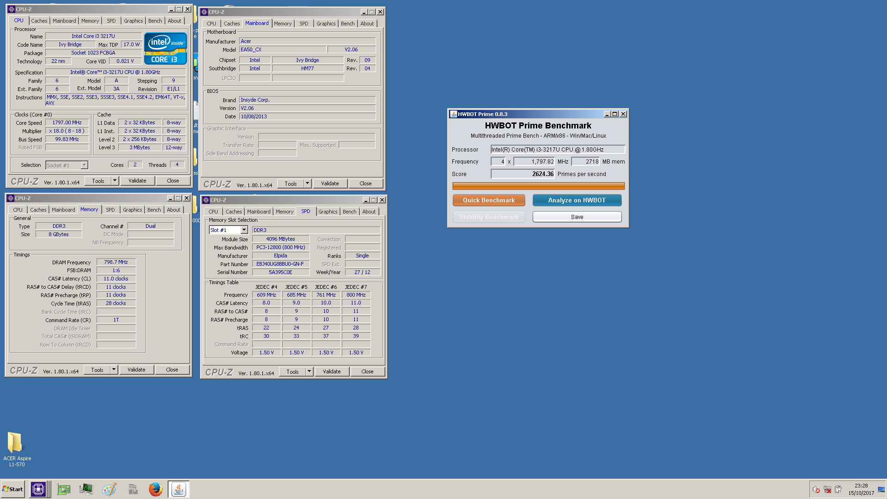The height and width of the screenshot is (499, 887).
Task: Click Validate in the SPD window
Action: tap(332, 371)
